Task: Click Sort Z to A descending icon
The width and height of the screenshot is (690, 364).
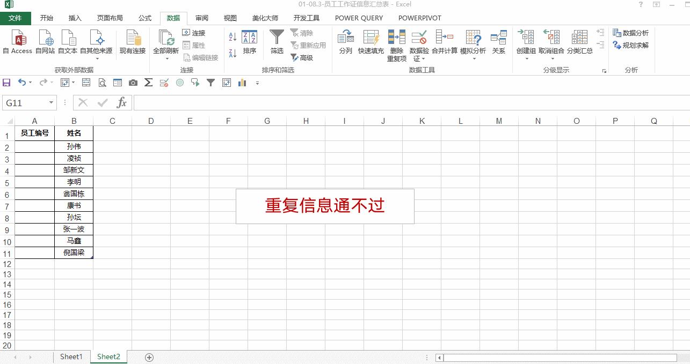Action: click(233, 53)
